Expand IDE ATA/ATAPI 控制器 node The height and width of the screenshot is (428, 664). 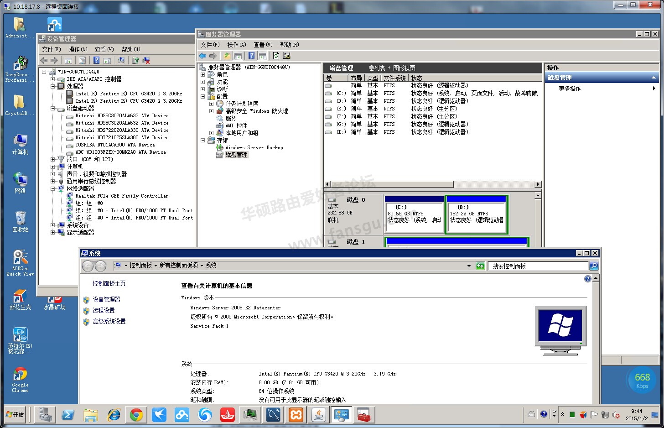pyautogui.click(x=53, y=79)
